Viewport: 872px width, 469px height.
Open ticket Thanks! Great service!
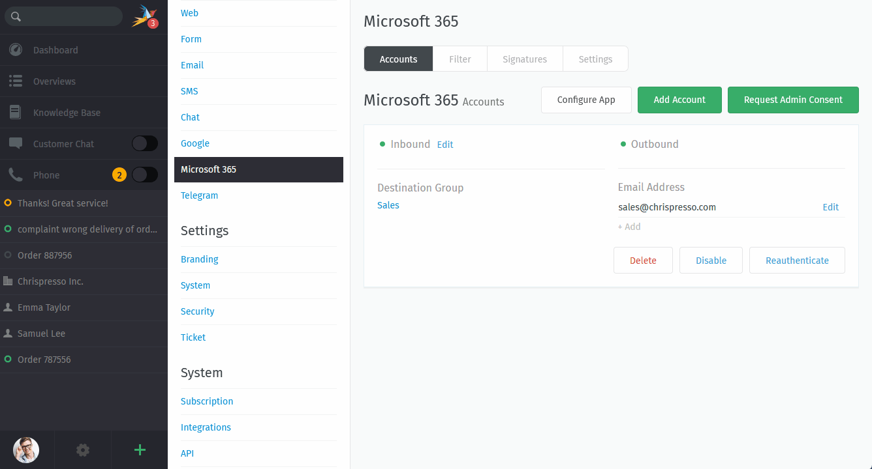pyautogui.click(x=84, y=203)
